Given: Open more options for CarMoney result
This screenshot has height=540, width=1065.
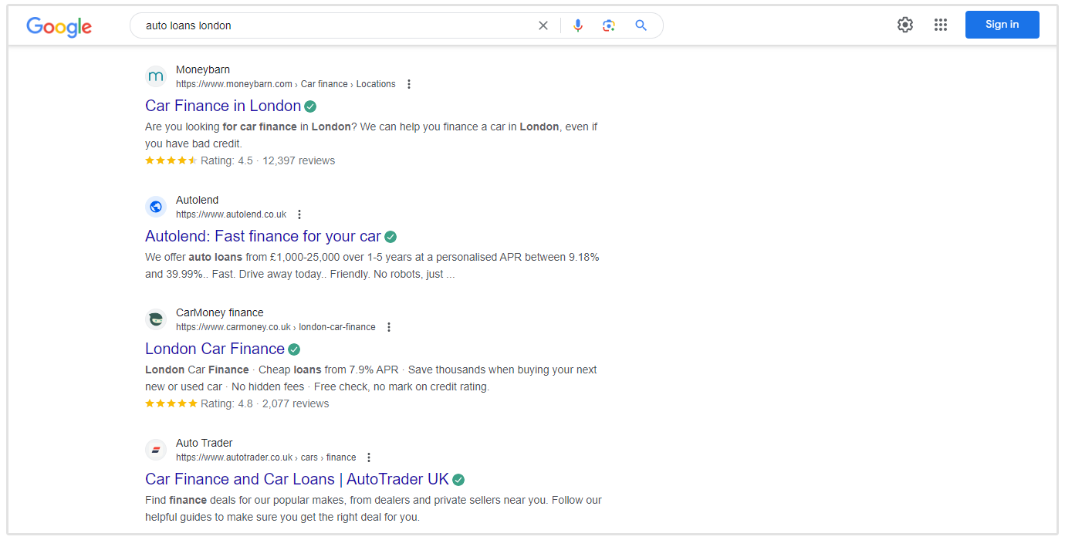Looking at the screenshot, I should pos(389,327).
